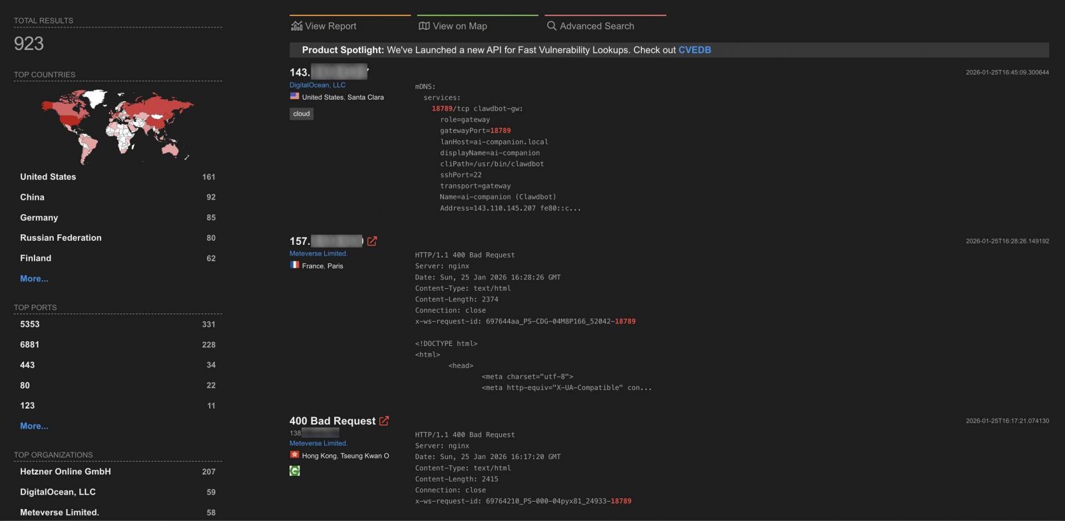Click DigitalOcean, LLC link under first result
This screenshot has height=521, width=1065.
pyautogui.click(x=318, y=85)
